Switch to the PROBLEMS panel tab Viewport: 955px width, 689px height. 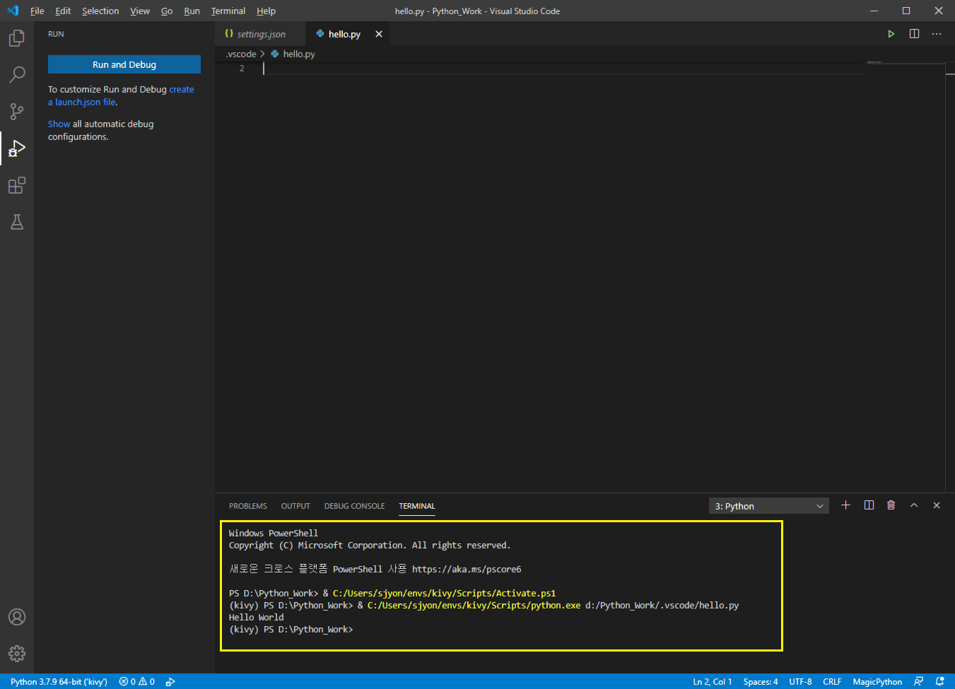tap(248, 506)
